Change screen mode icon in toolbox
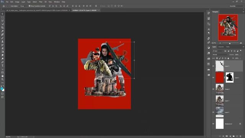Viewport: 245px width, 138px height. 2,97
